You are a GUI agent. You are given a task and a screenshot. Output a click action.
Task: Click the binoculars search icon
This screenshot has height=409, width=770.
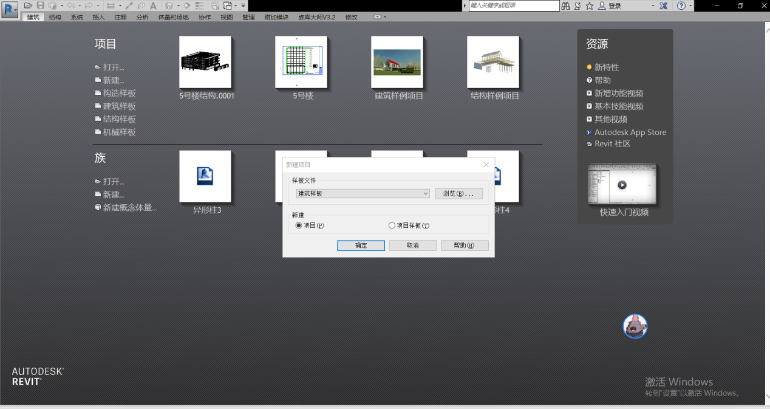click(x=565, y=5)
